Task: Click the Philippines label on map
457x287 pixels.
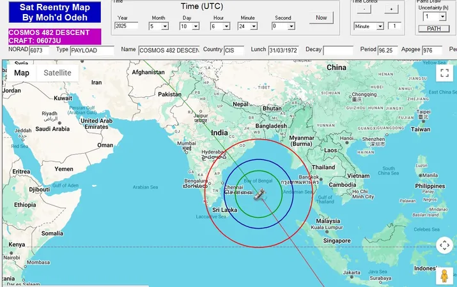Action: (430, 186)
